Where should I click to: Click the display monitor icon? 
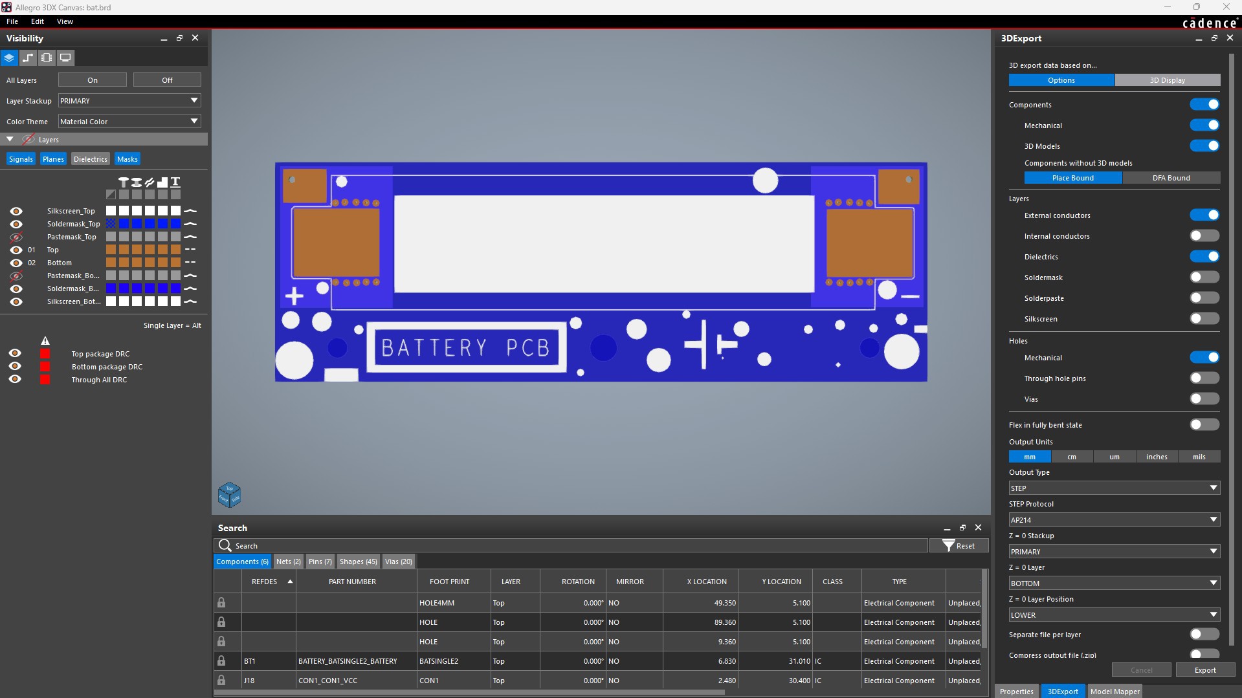point(65,58)
